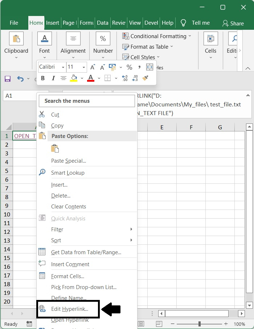Viewport: 254px width, 329px height.
Task: Open the font size 11 dropdown
Action: [84, 67]
